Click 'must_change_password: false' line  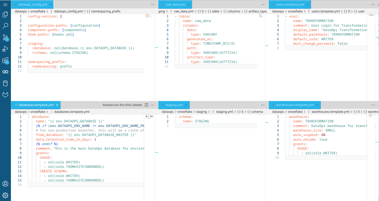(320, 44)
